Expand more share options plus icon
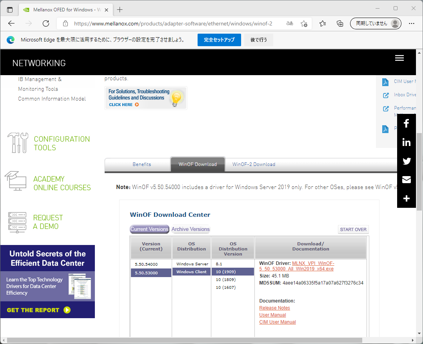This screenshot has height=344, width=423. [x=406, y=198]
